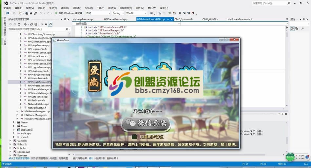Toggle the Preview Selected Items icon
Screen dimensions: 311x168
pyautogui.click(x=50, y=24)
